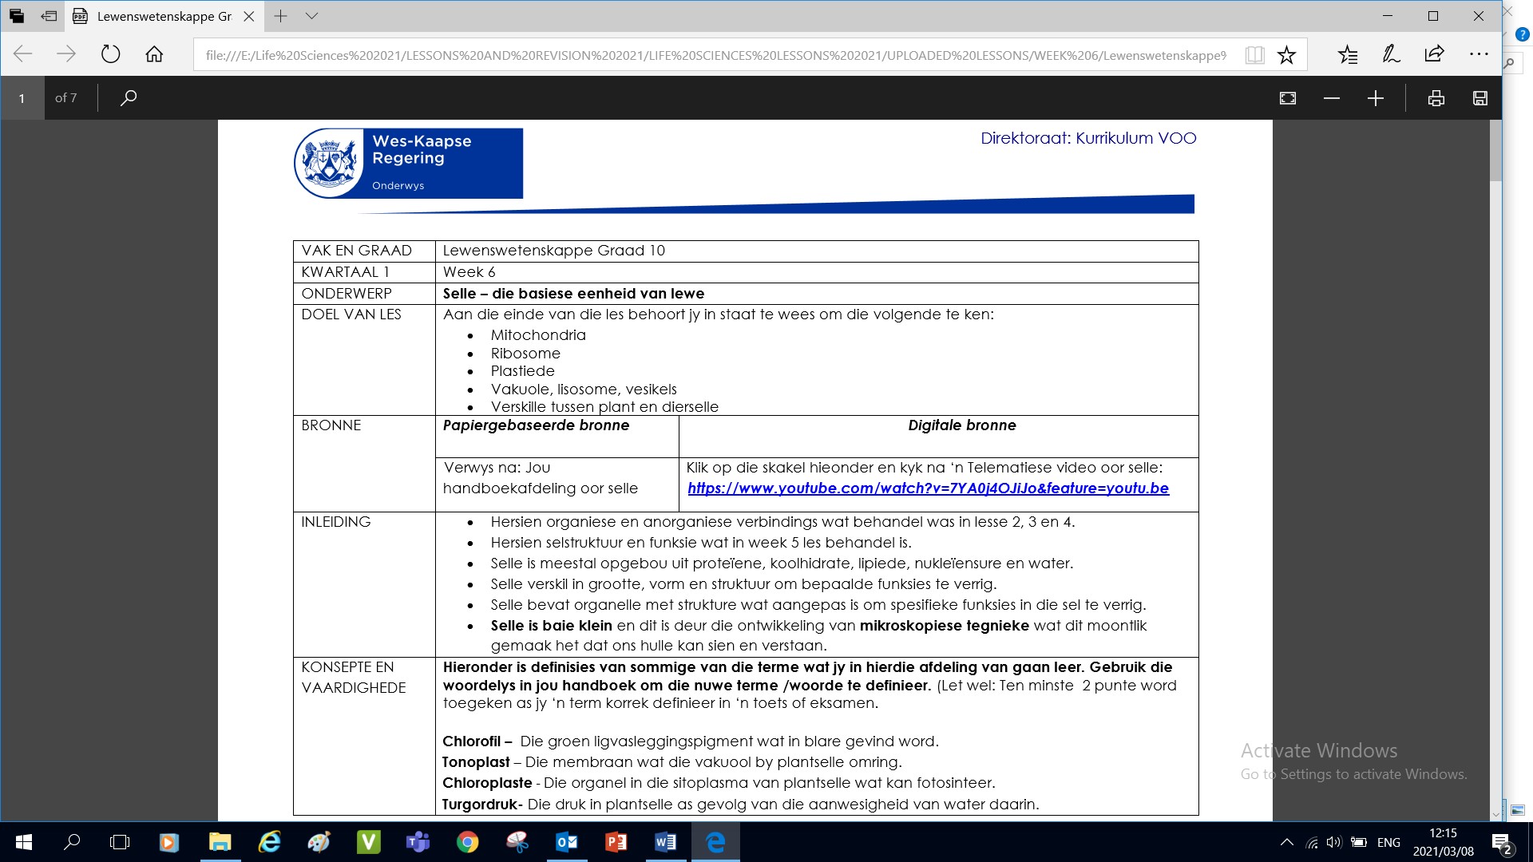Click the 'Mitochondria' bullet item

coord(538,335)
